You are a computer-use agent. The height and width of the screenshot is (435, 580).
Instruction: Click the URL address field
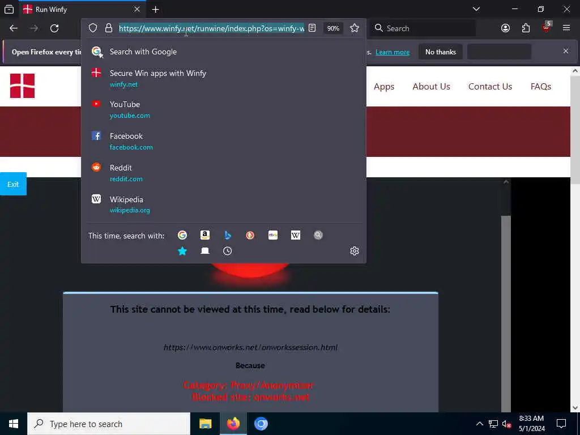(x=212, y=28)
